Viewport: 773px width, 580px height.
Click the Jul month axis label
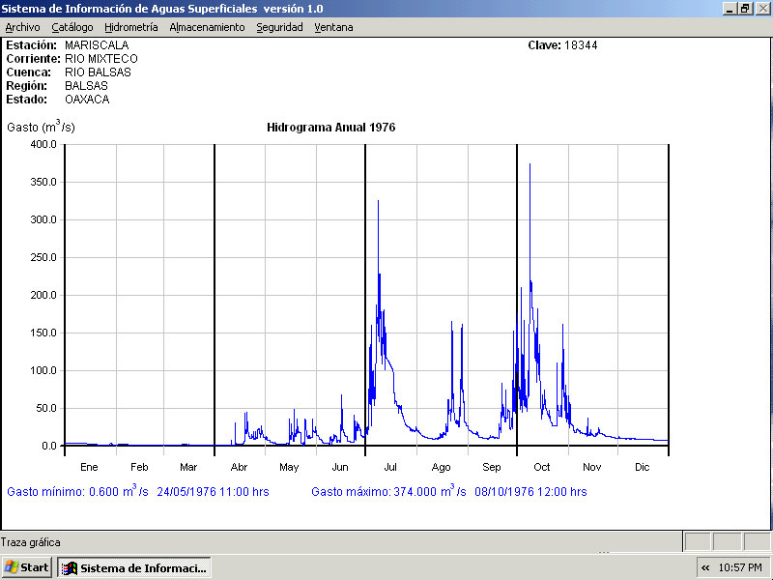[390, 467]
